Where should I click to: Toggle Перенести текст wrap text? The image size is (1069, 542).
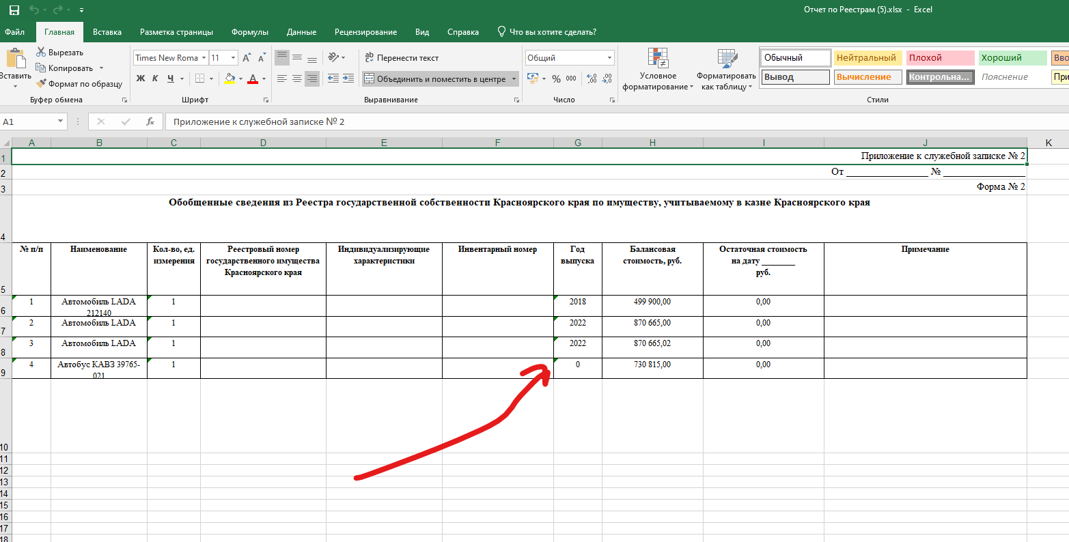tap(402, 58)
